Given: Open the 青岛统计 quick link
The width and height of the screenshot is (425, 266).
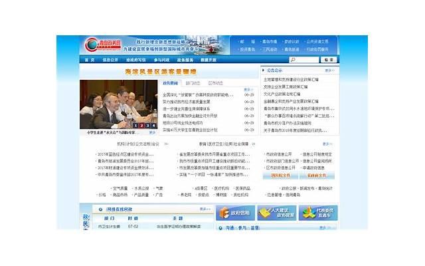Looking at the screenshot, I should tap(325, 188).
